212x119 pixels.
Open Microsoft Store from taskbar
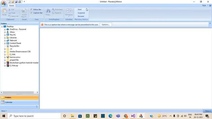80,116
